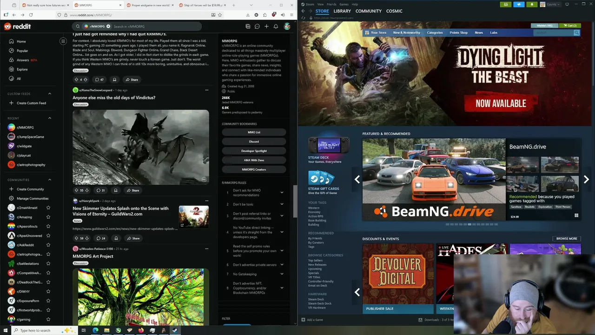Image resolution: width=595 pixels, height=335 pixels.
Task: Expand rule 'Don't ask for MMO recommendations'
Action: pos(282,192)
